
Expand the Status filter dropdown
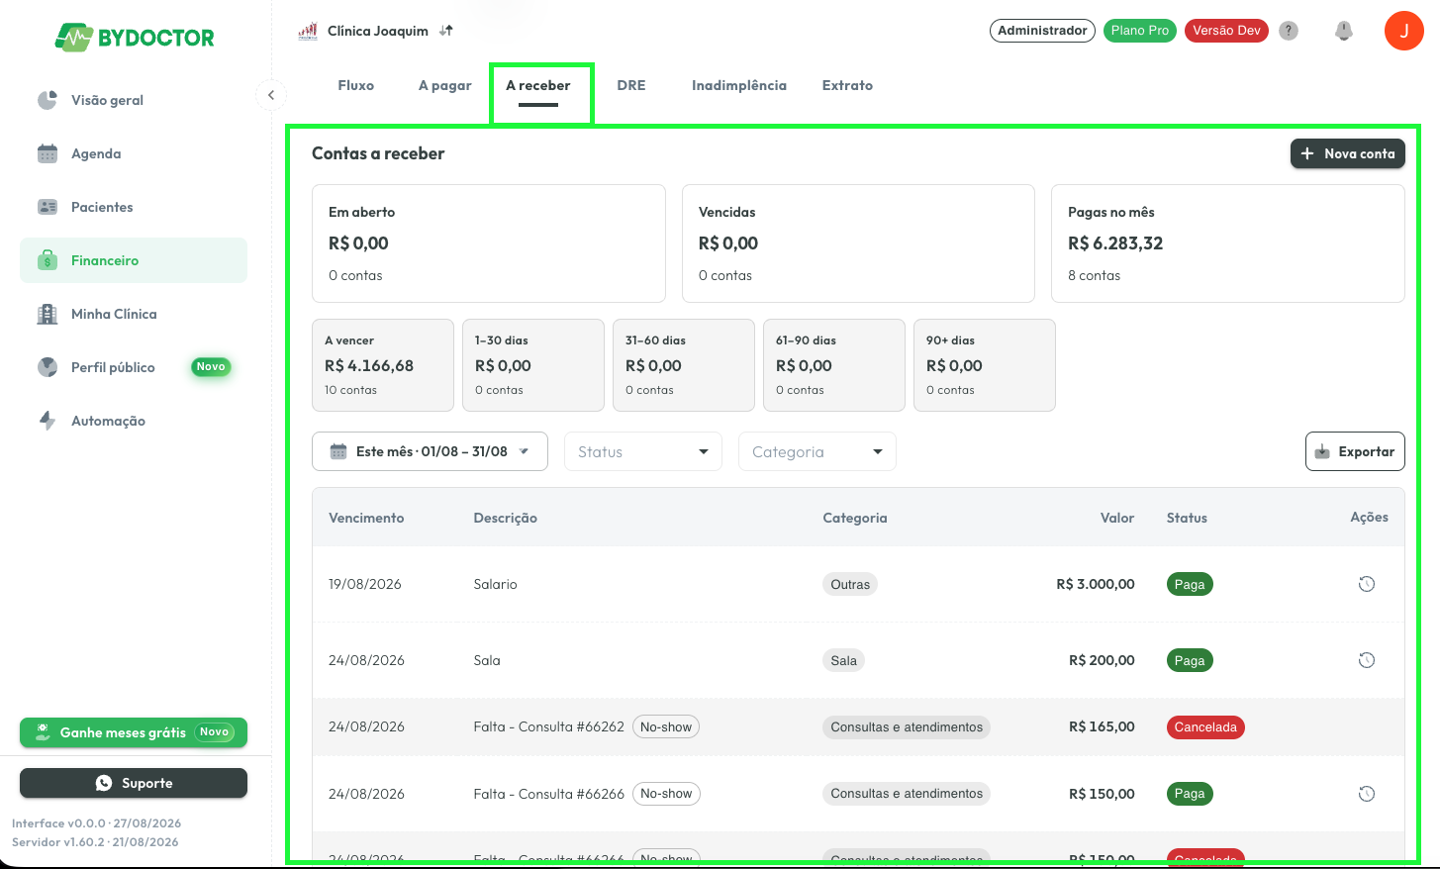click(x=643, y=451)
